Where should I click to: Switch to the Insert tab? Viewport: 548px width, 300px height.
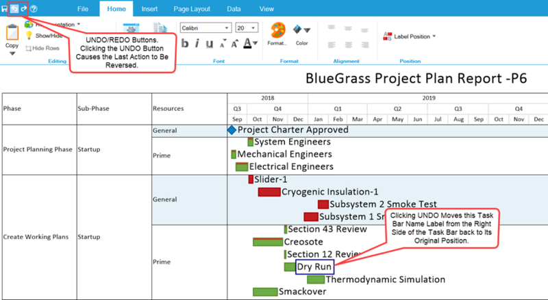tap(149, 9)
